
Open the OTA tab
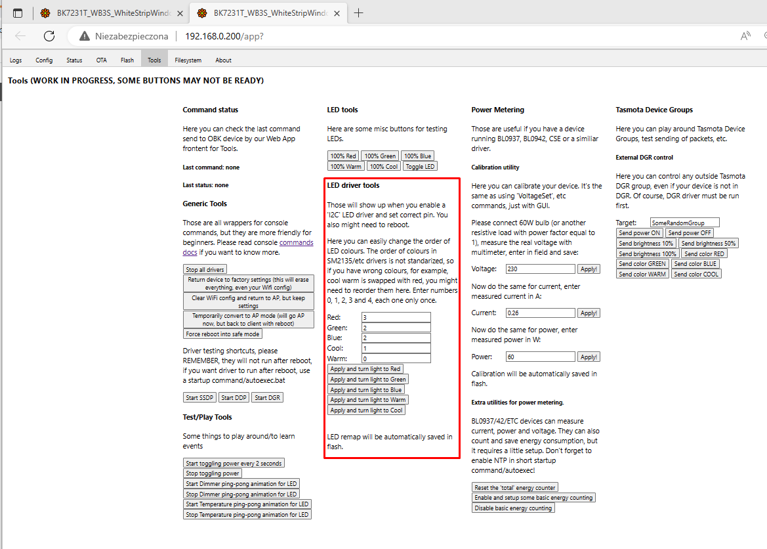(101, 60)
